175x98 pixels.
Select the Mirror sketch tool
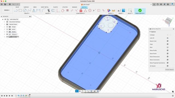click(x=34, y=11)
